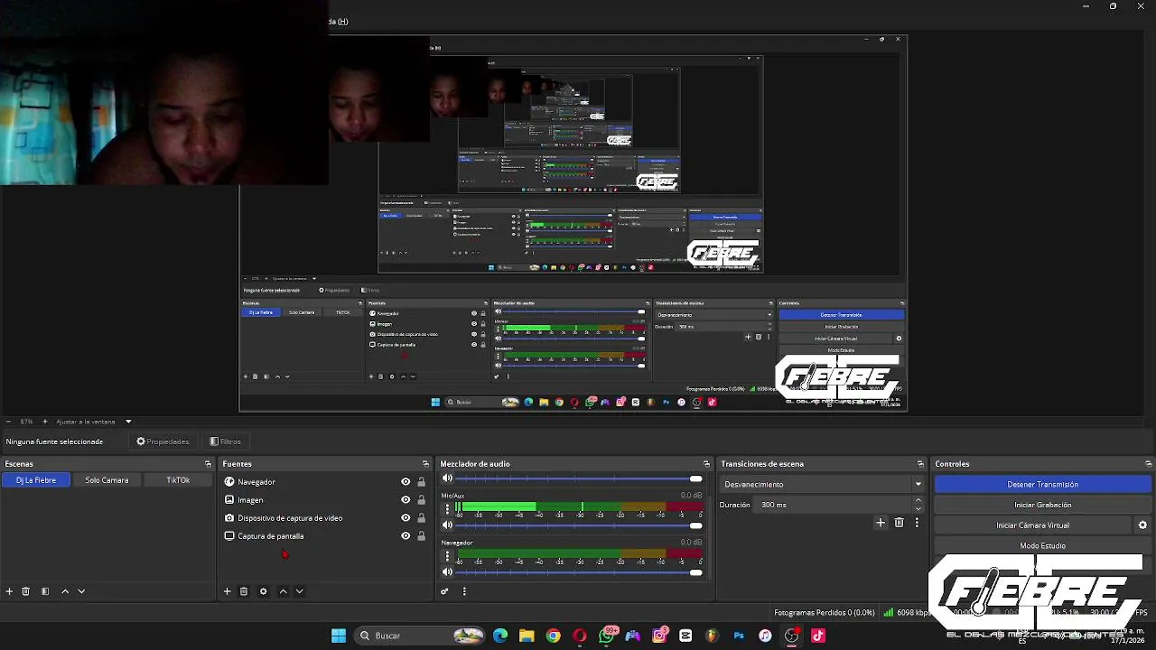Add a new source with the Fuentes plus icon
Viewport: 1156px width, 650px height.
(x=227, y=591)
